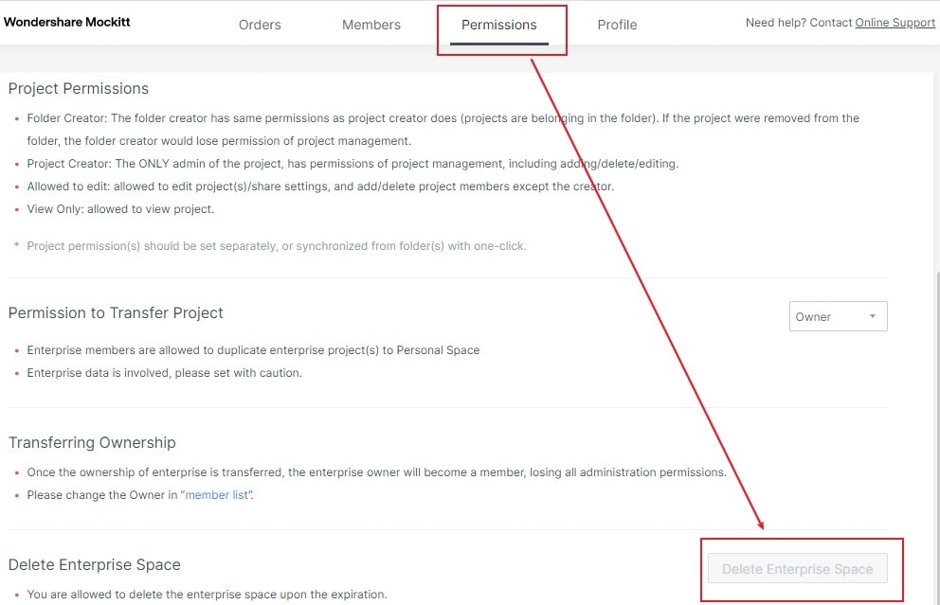940x605 pixels.
Task: Go to the Profile tab
Action: (x=617, y=25)
